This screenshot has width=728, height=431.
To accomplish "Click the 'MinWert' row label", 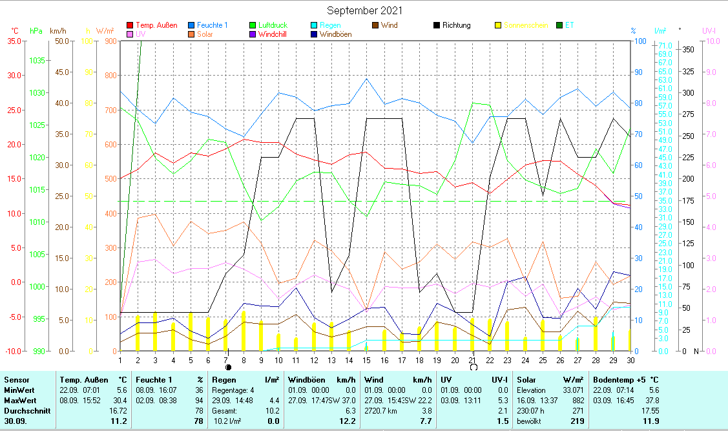I will coord(19,390).
